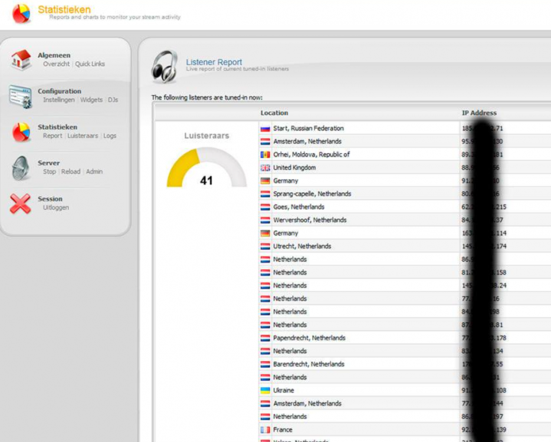
Task: Click the red X Session icon
Action: tap(21, 204)
